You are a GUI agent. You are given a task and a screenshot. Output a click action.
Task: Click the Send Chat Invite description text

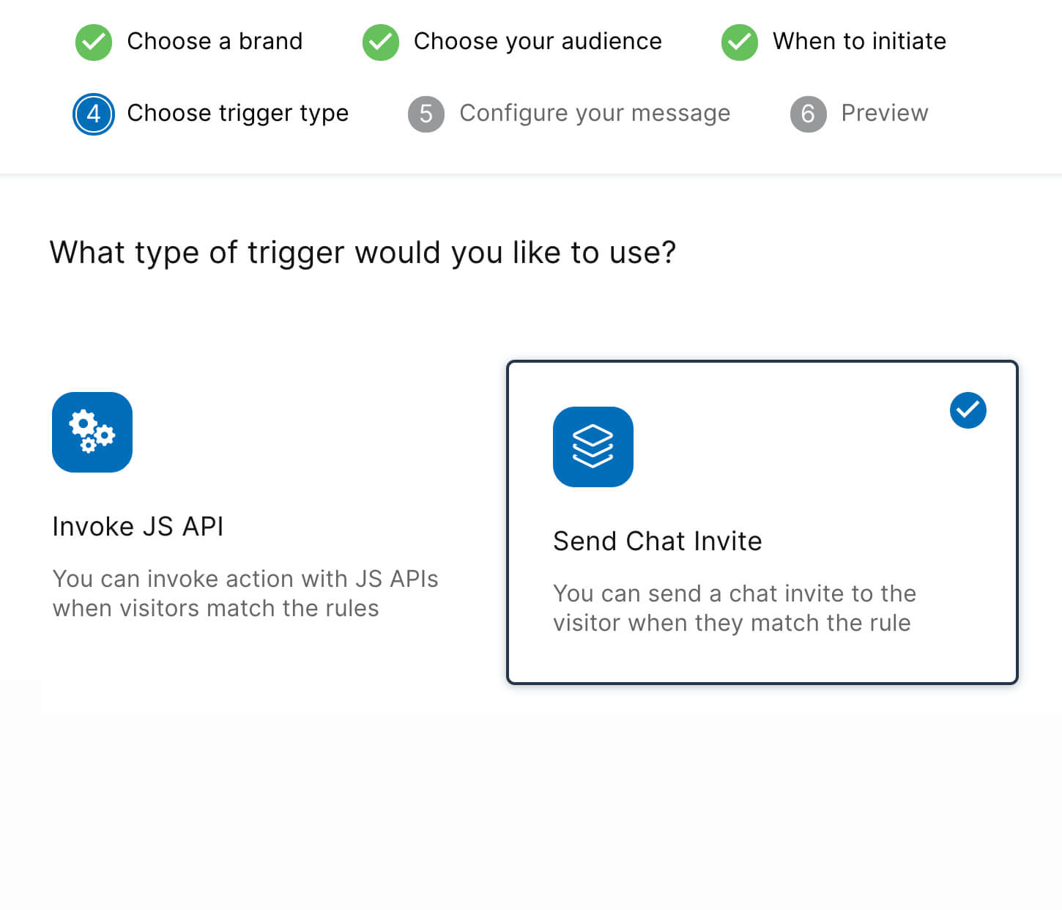point(734,608)
